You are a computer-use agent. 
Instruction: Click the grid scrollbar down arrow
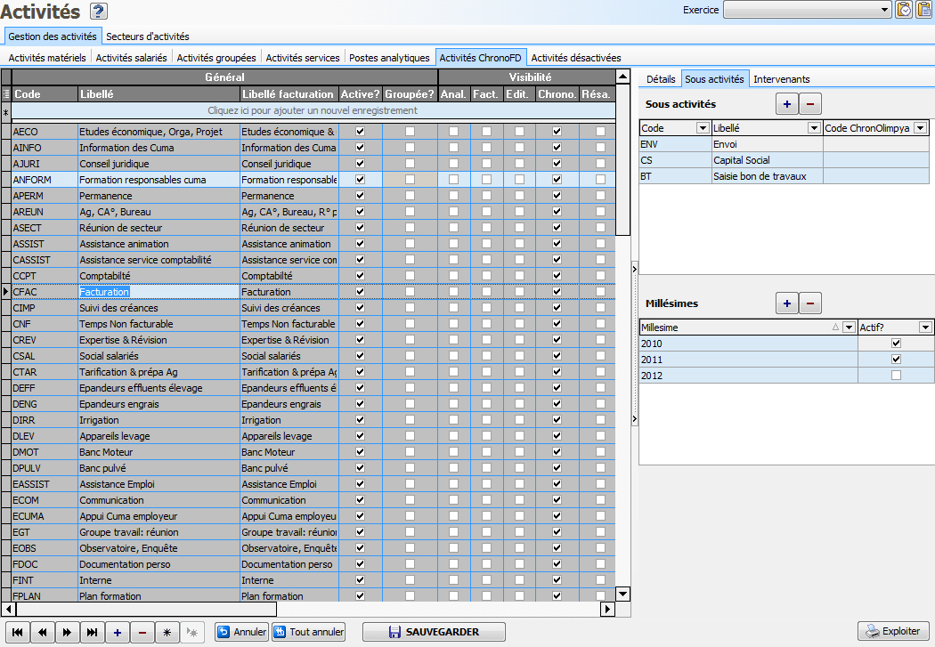(x=622, y=594)
